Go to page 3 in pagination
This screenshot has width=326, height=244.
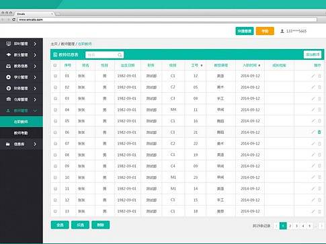[296, 226]
